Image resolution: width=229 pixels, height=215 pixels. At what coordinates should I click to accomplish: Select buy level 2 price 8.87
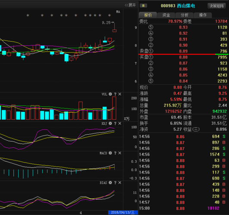183,63
